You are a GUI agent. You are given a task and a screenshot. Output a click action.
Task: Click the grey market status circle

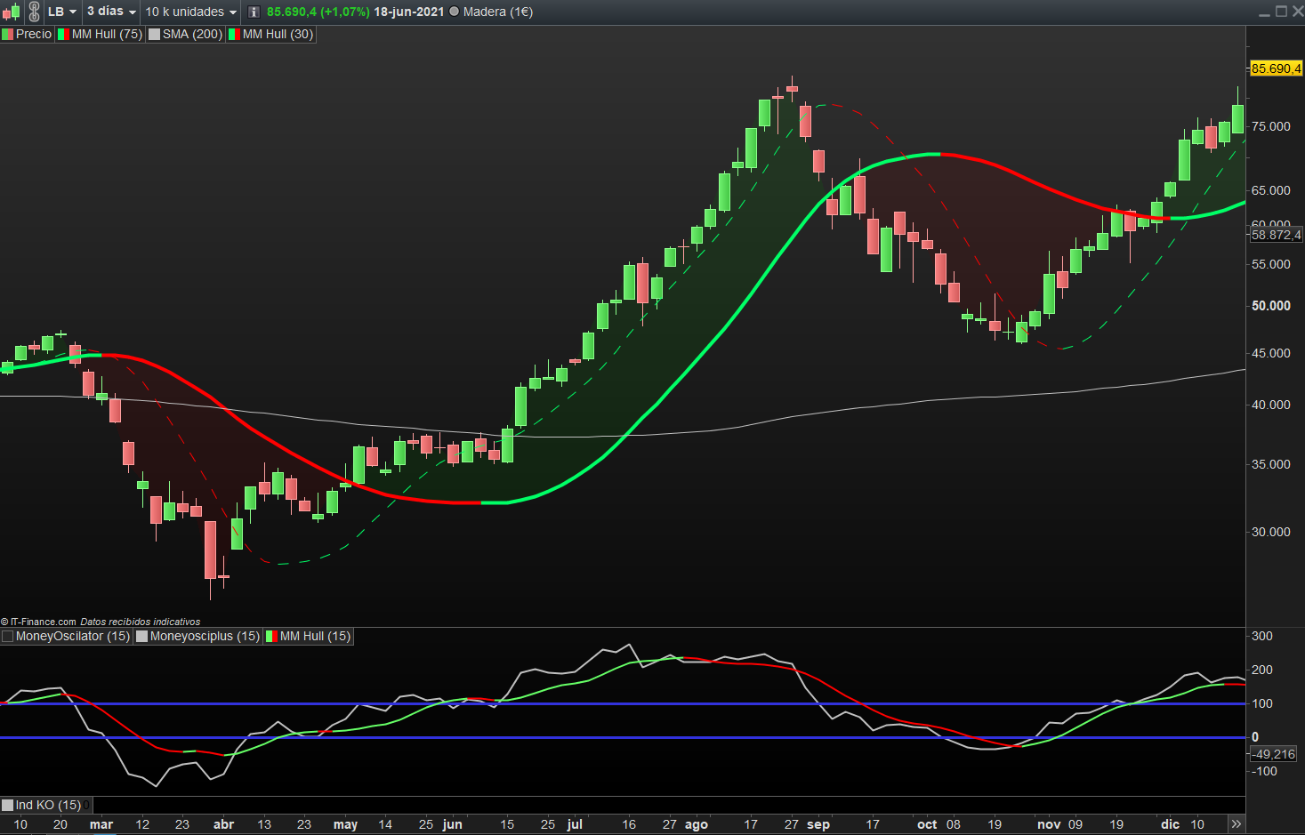coord(455,12)
